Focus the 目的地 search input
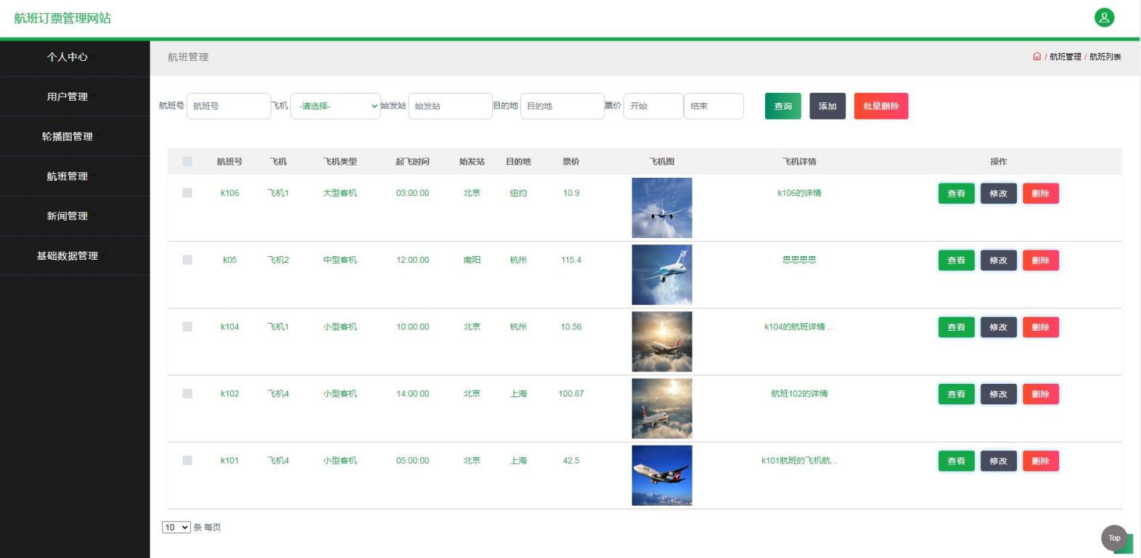 pos(563,106)
